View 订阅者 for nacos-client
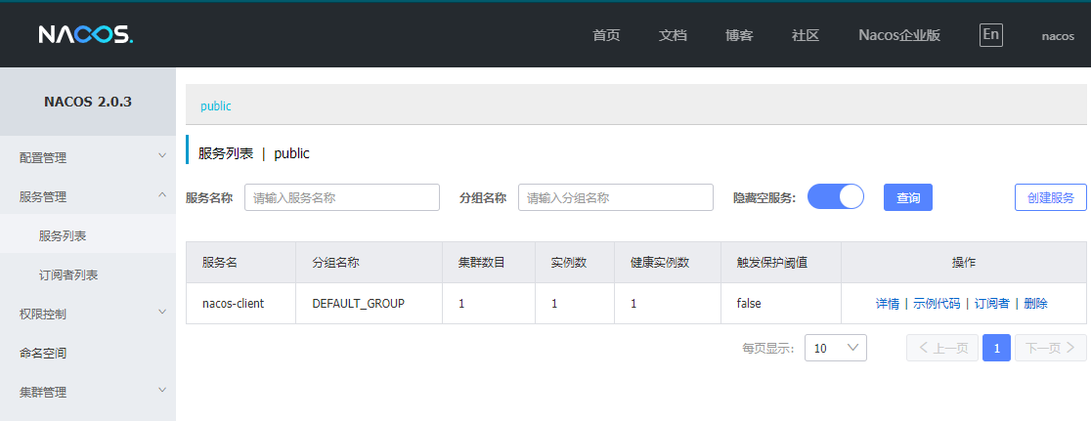The width and height of the screenshot is (1091, 421). pyautogui.click(x=991, y=304)
